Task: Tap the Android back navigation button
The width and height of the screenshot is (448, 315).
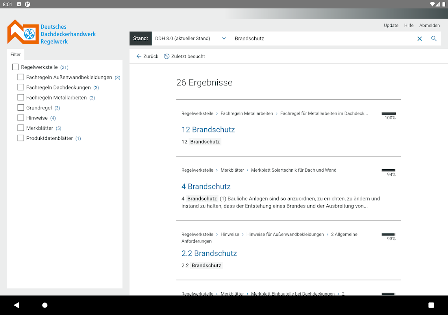Action: (17, 305)
